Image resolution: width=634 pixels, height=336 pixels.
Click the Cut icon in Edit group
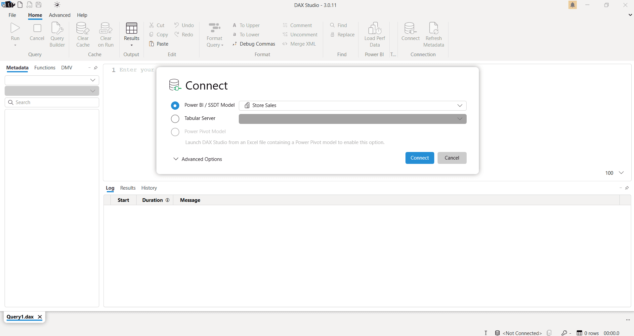point(151,25)
